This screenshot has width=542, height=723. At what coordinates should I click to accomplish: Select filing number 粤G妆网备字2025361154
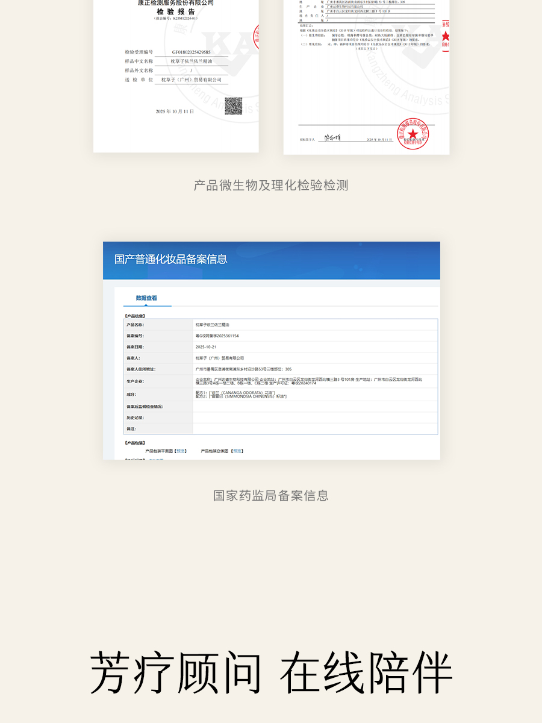(x=217, y=336)
